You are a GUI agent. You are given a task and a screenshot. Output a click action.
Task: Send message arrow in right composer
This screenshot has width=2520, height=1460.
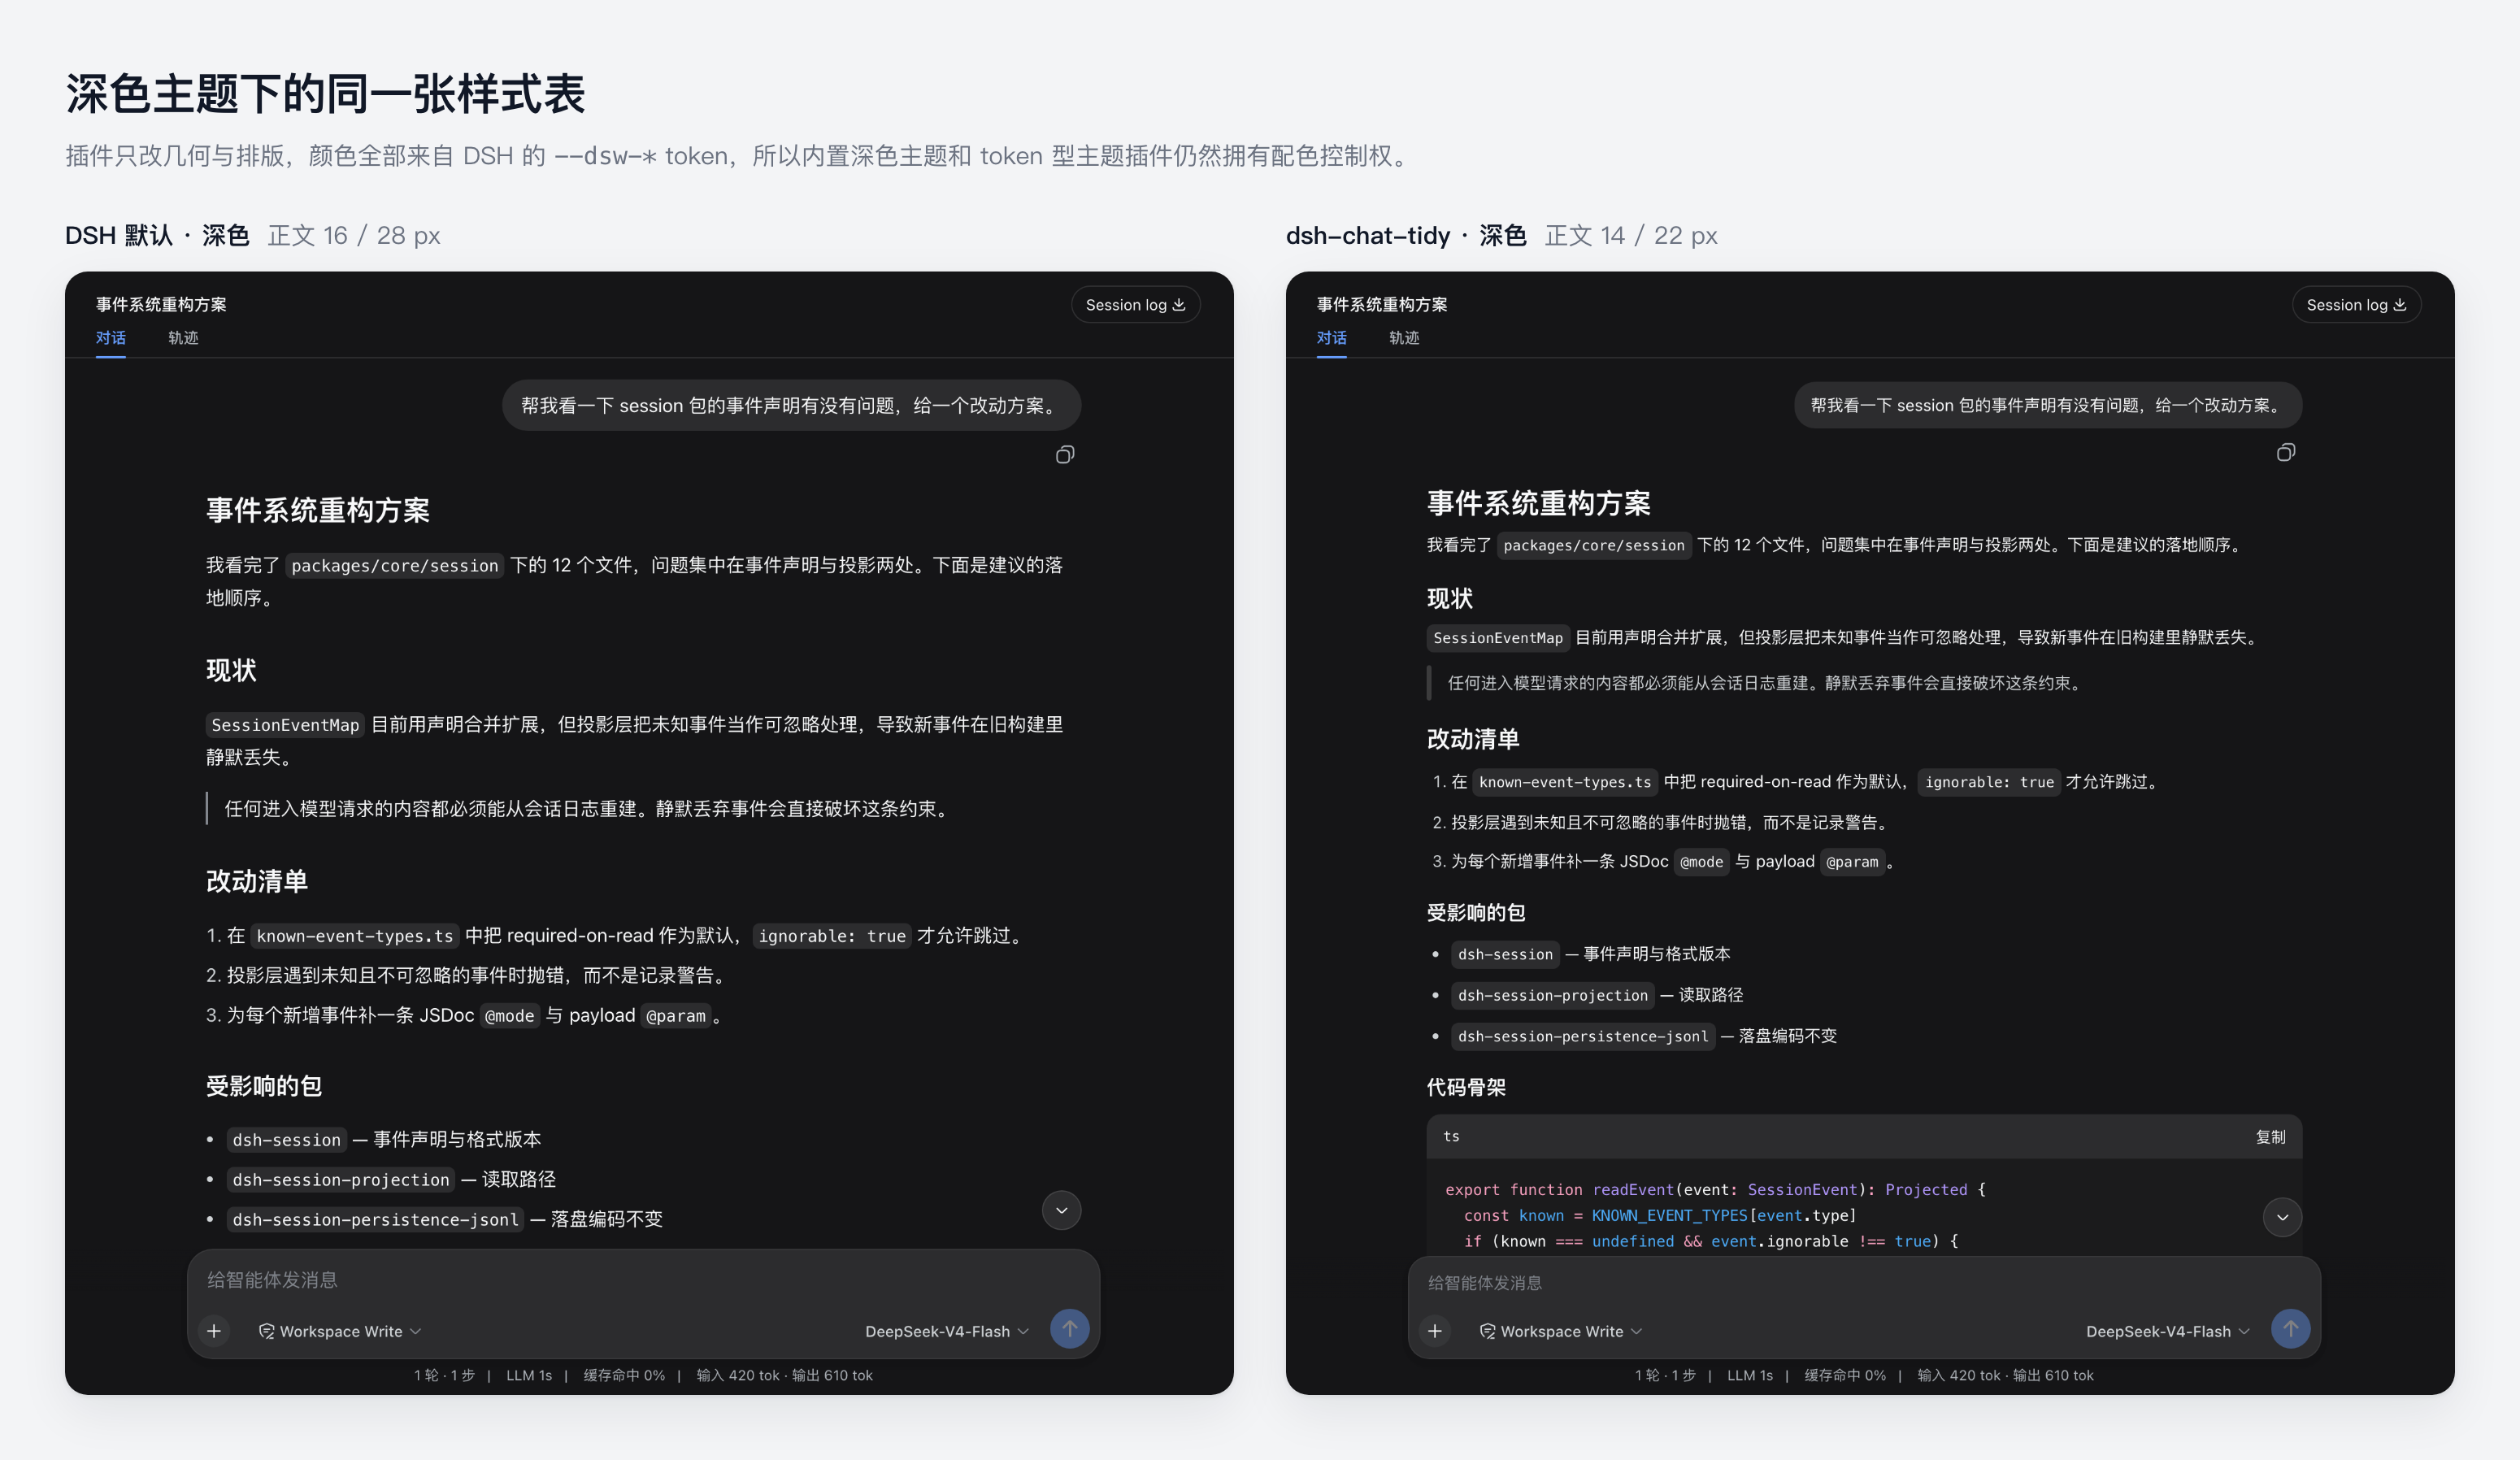click(2291, 1329)
